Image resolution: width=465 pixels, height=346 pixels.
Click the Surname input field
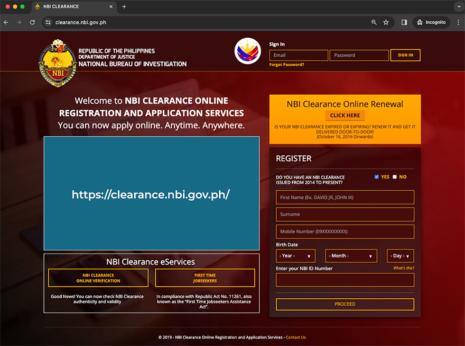pyautogui.click(x=345, y=214)
